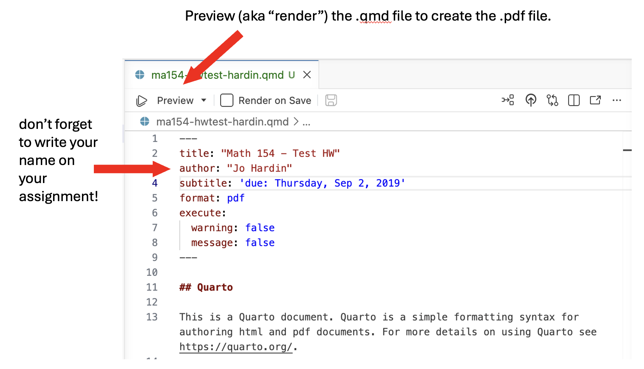Click the publish upload arrow icon
Image resolution: width=644 pixels, height=369 pixels.
(x=531, y=100)
